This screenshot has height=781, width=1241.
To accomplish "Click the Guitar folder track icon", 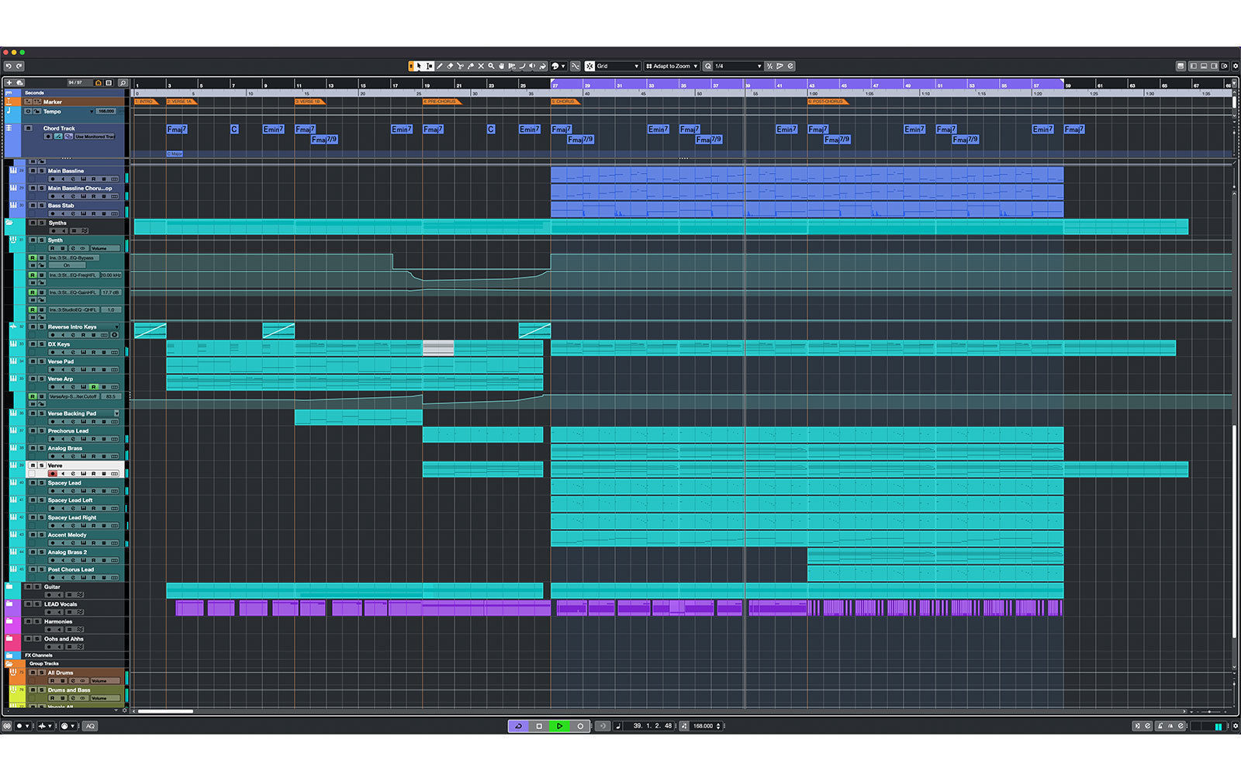I will [9, 587].
